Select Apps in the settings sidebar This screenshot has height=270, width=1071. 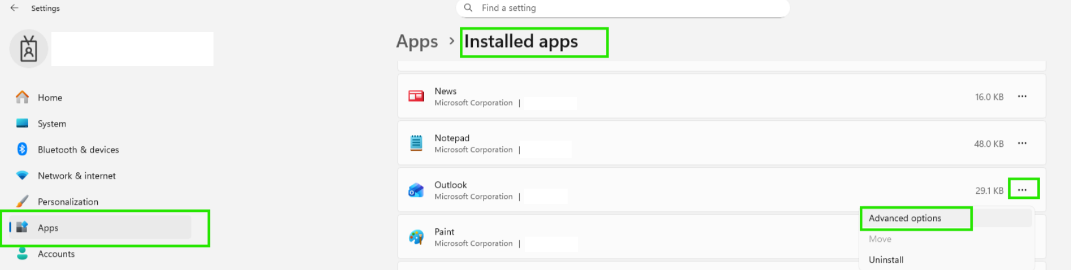(x=101, y=227)
